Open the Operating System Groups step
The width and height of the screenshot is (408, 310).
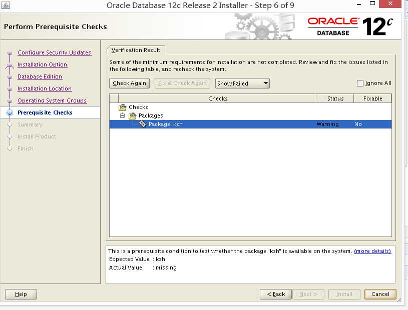pyautogui.click(x=52, y=100)
